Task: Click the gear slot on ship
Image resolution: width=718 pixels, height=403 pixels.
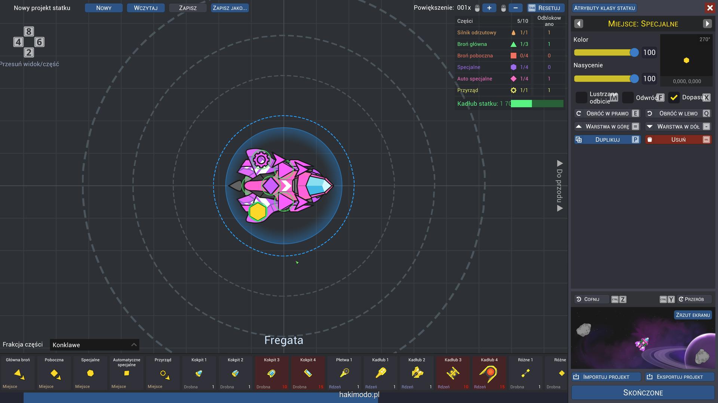Action: point(261,160)
